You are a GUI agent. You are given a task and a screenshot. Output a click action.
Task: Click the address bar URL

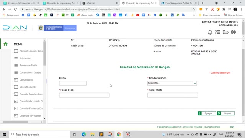click(x=72, y=9)
